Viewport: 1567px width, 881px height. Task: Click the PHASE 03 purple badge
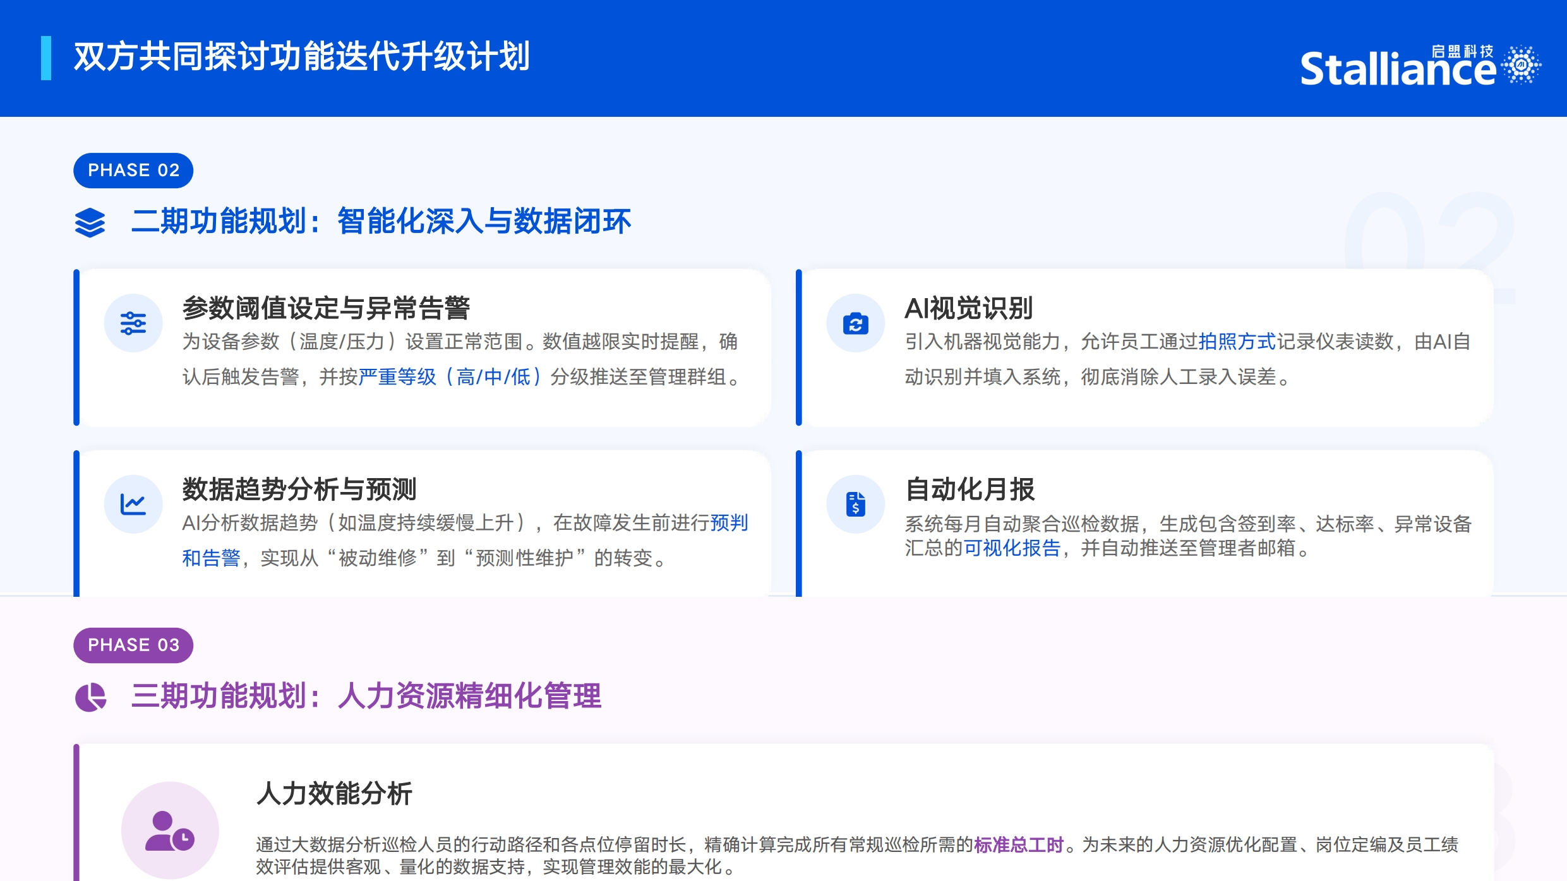[x=133, y=645]
